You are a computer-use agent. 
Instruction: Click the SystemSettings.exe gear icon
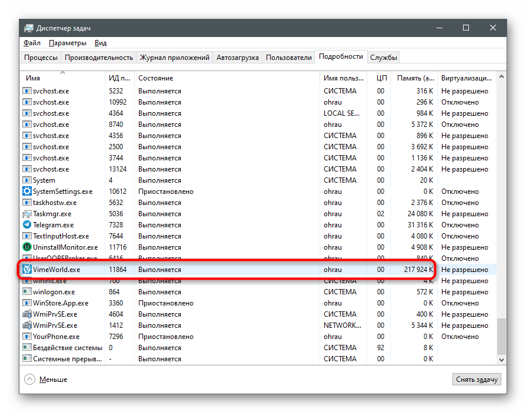click(x=27, y=192)
